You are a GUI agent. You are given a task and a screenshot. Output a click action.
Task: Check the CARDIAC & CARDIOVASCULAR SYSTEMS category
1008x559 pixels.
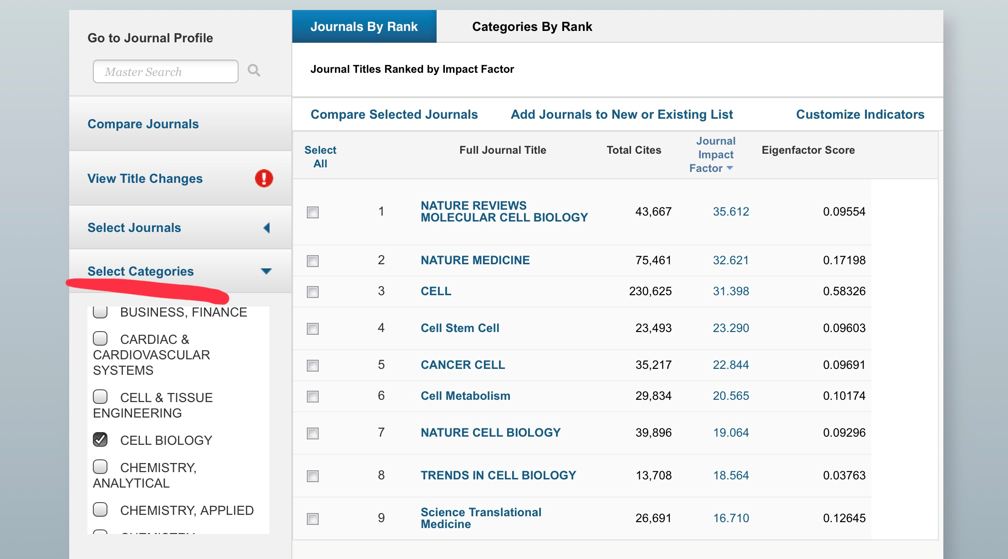(100, 338)
